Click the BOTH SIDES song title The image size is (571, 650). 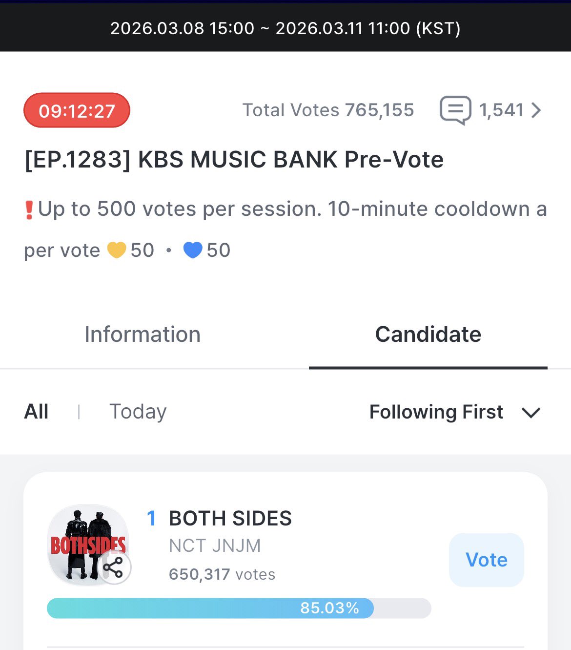[230, 518]
